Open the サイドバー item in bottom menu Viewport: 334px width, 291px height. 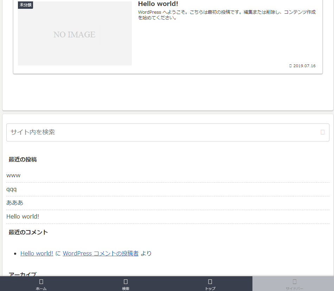pos(294,284)
